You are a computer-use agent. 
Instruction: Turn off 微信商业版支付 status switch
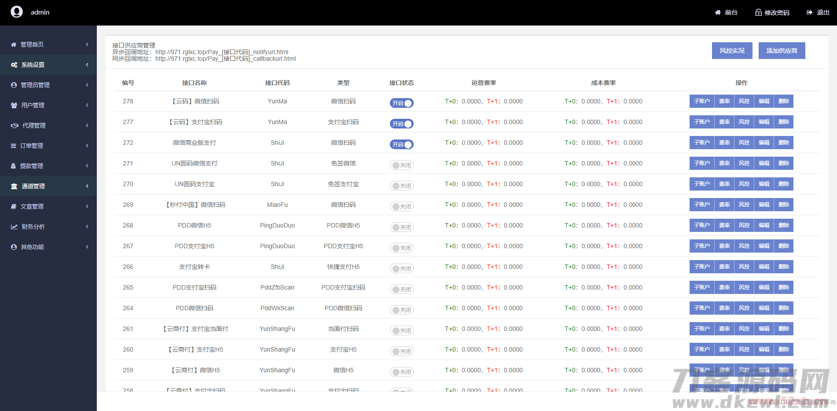pyautogui.click(x=401, y=144)
